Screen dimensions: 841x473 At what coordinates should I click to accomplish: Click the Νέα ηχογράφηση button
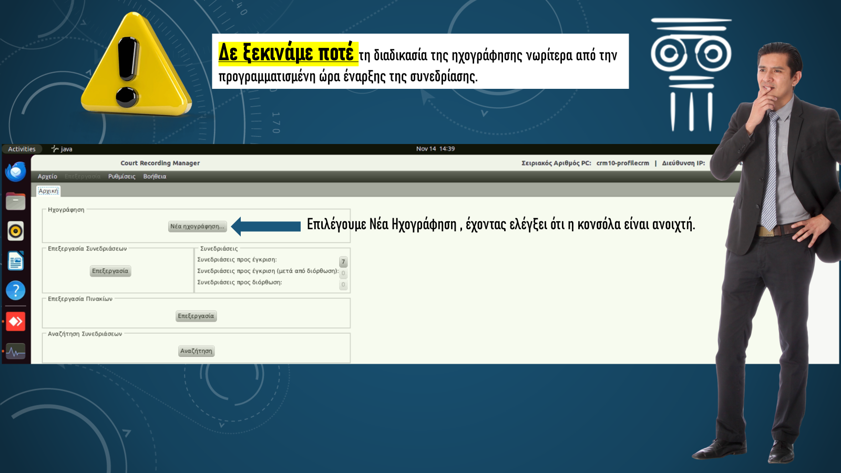click(197, 227)
